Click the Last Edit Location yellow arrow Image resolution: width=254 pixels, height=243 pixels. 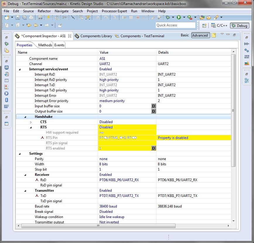coord(29,25)
